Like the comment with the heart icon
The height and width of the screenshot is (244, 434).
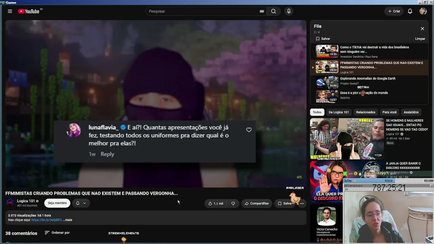[249, 130]
